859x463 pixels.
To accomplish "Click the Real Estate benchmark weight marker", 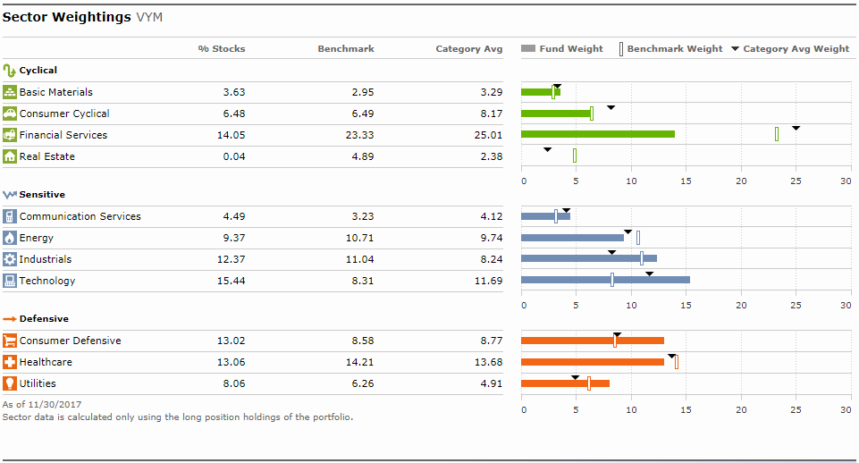I will (x=575, y=156).
